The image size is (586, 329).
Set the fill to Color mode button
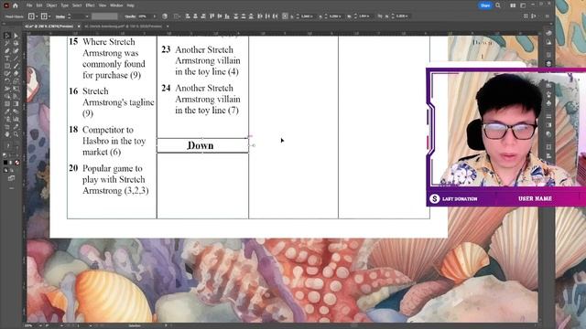click(x=5, y=163)
